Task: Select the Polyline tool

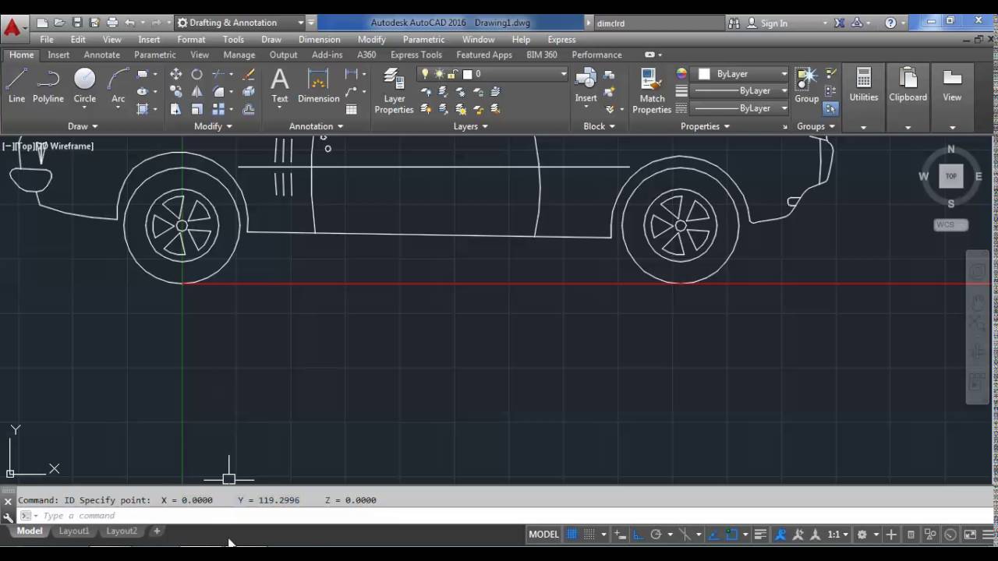Action: pyautogui.click(x=48, y=86)
